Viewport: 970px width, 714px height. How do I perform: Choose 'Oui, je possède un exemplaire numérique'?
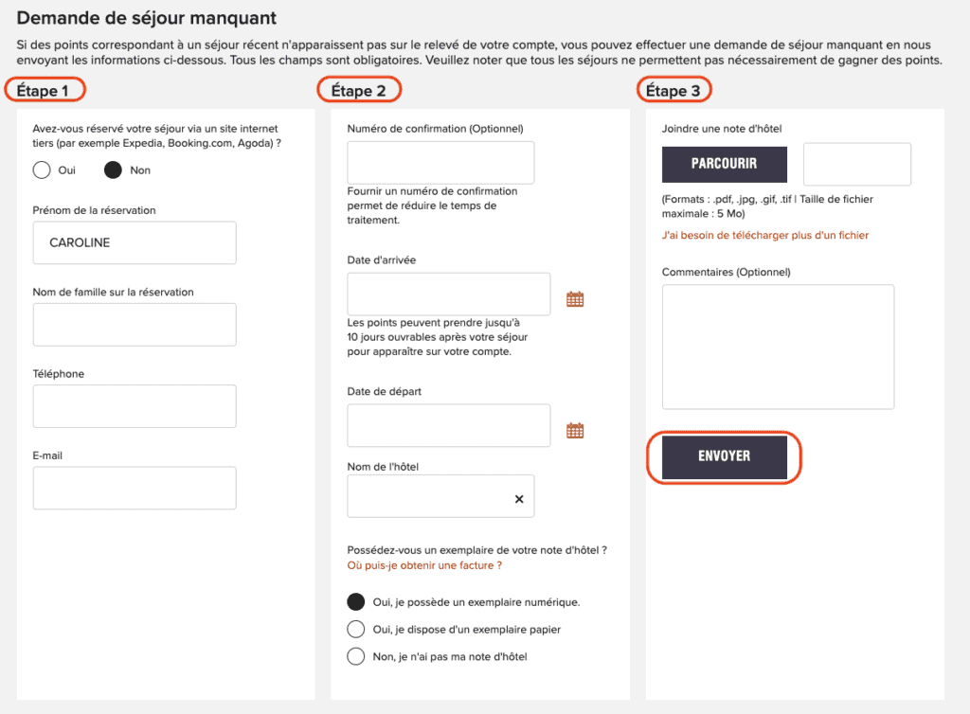356,601
